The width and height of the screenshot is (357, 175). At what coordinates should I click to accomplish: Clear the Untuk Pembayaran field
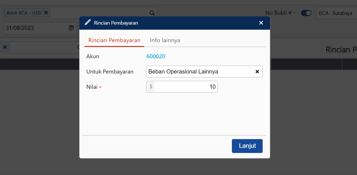(257, 72)
